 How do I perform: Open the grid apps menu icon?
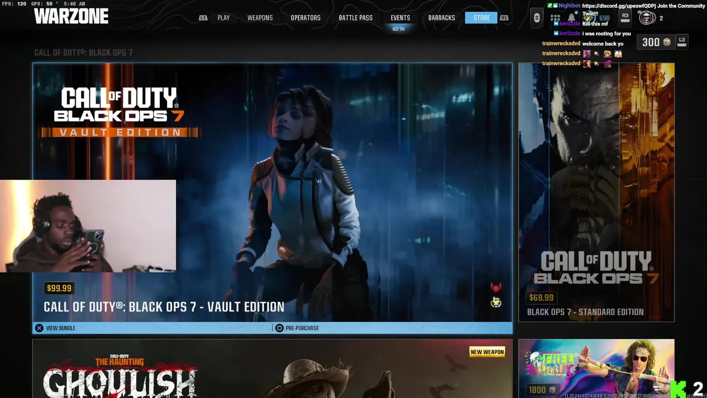pyautogui.click(x=555, y=18)
